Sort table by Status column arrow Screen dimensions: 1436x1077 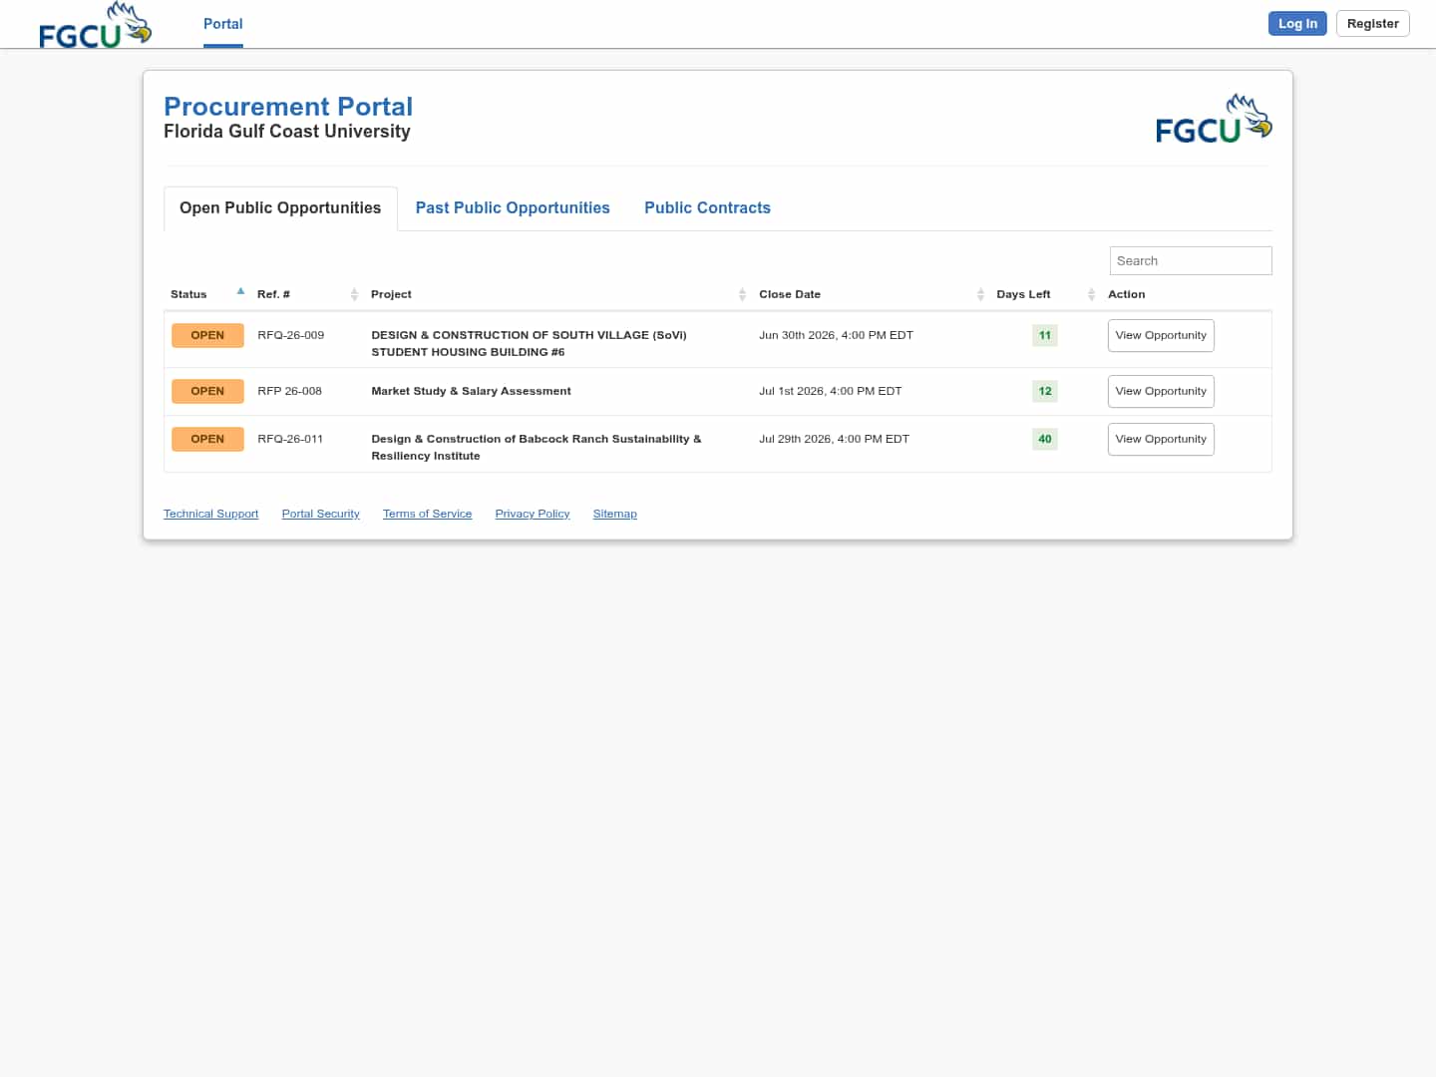click(x=240, y=292)
